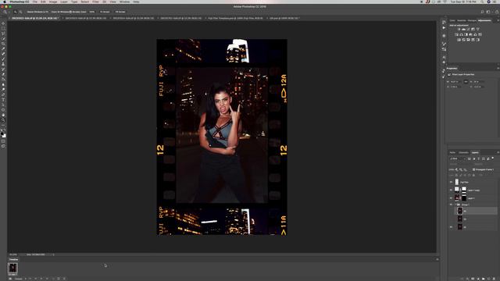Switch to Fuji Film Template.psd document tab
The image size is (500, 281).
236,18
